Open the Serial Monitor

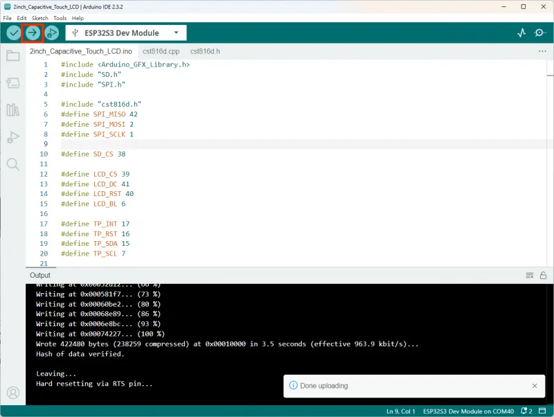point(540,33)
